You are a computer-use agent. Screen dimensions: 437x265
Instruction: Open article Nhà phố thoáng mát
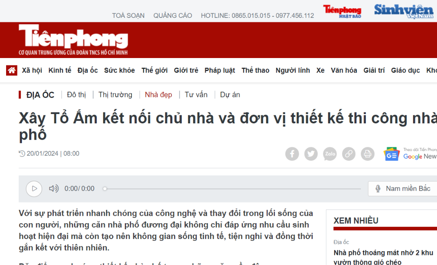coord(383,257)
